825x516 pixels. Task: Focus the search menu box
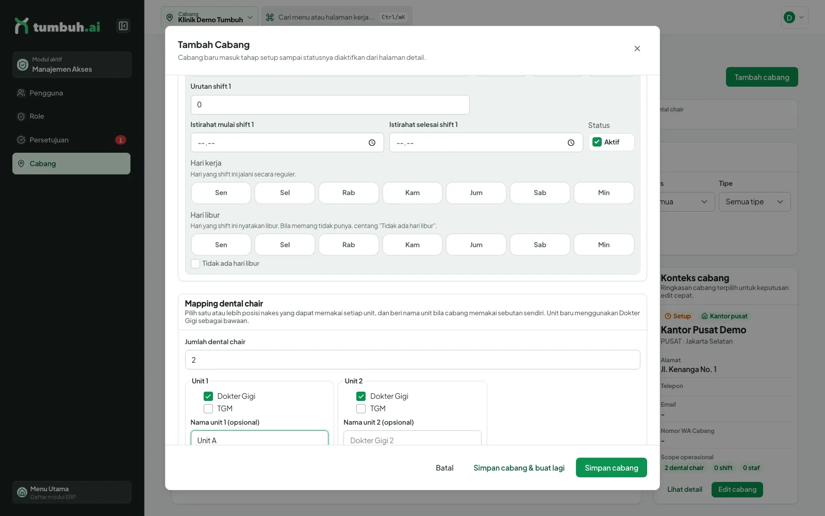click(337, 18)
